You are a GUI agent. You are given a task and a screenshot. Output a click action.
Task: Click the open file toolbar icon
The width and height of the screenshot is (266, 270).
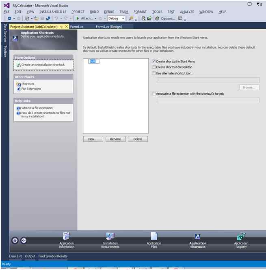point(37,19)
